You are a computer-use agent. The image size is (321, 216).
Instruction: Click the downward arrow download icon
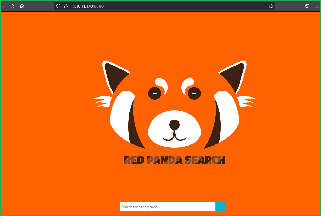coord(316,6)
